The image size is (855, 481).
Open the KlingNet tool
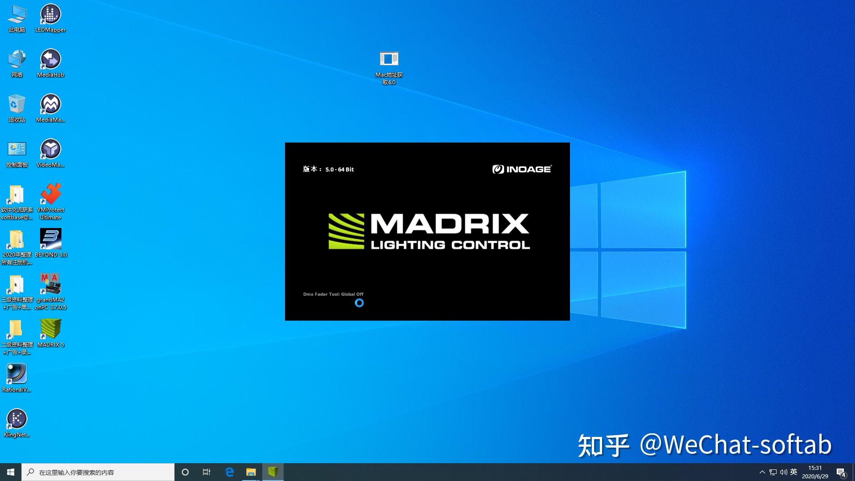coord(16,419)
